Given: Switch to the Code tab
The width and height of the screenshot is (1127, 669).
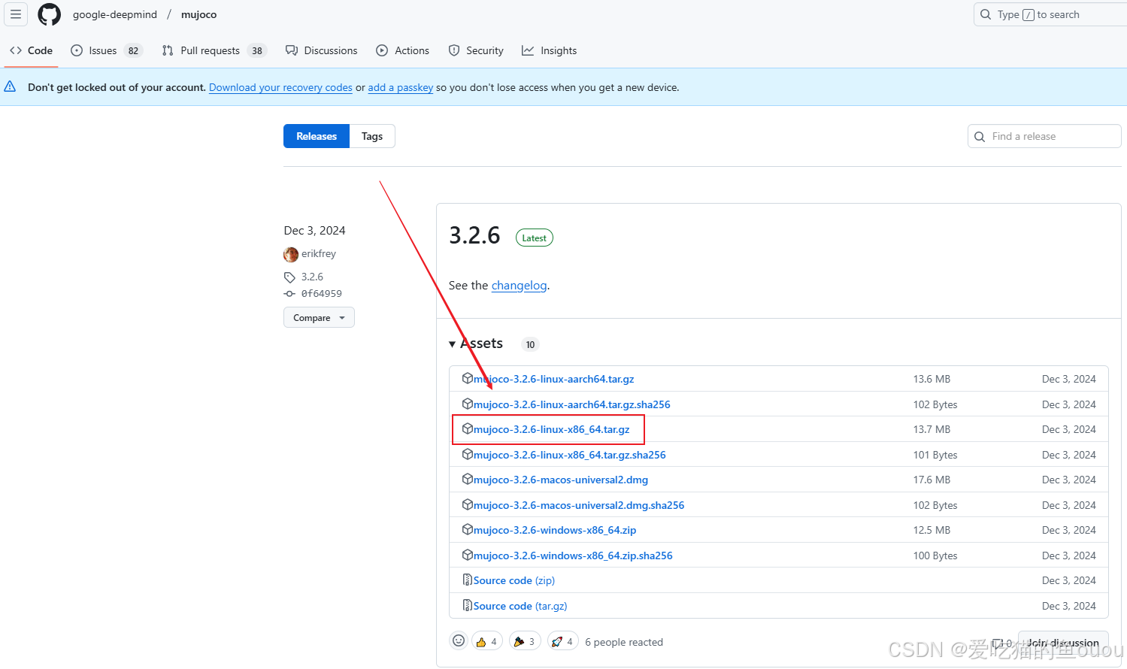Looking at the screenshot, I should (x=31, y=50).
